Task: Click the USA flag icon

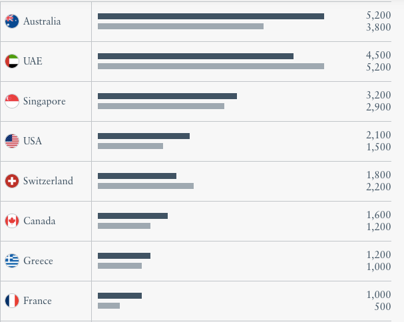Action: (12, 141)
